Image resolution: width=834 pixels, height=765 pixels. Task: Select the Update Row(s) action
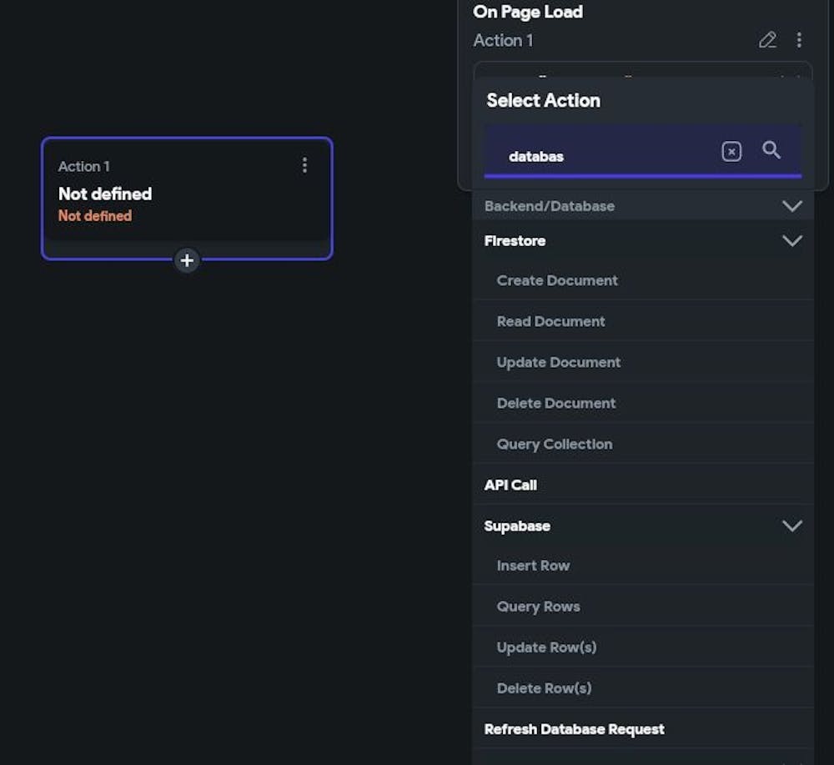click(546, 647)
